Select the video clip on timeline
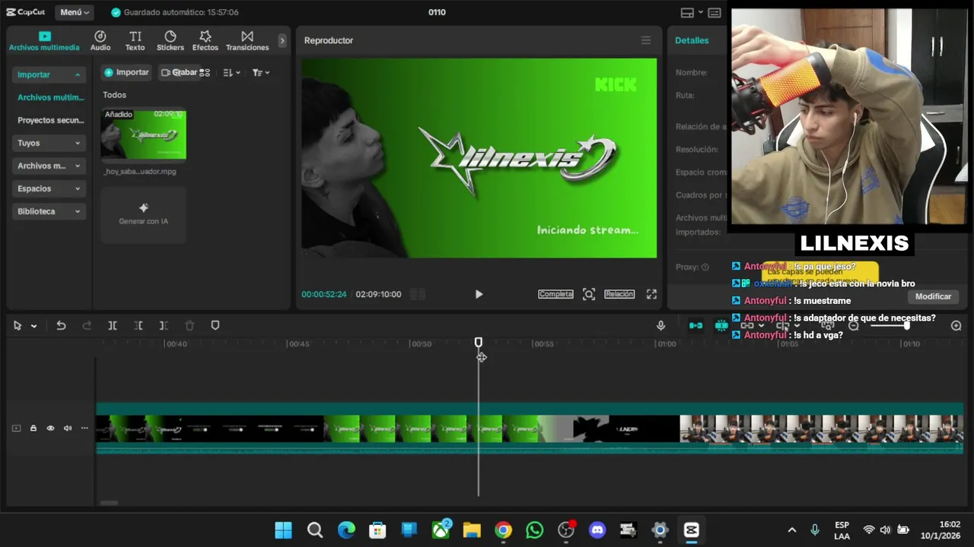 (x=529, y=428)
